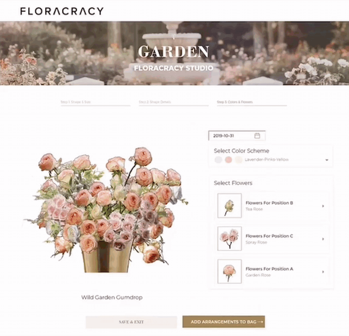The width and height of the screenshot is (349, 336).
Task: Click the Wild Garden Gumdrop arrangement image
Action: [106, 210]
